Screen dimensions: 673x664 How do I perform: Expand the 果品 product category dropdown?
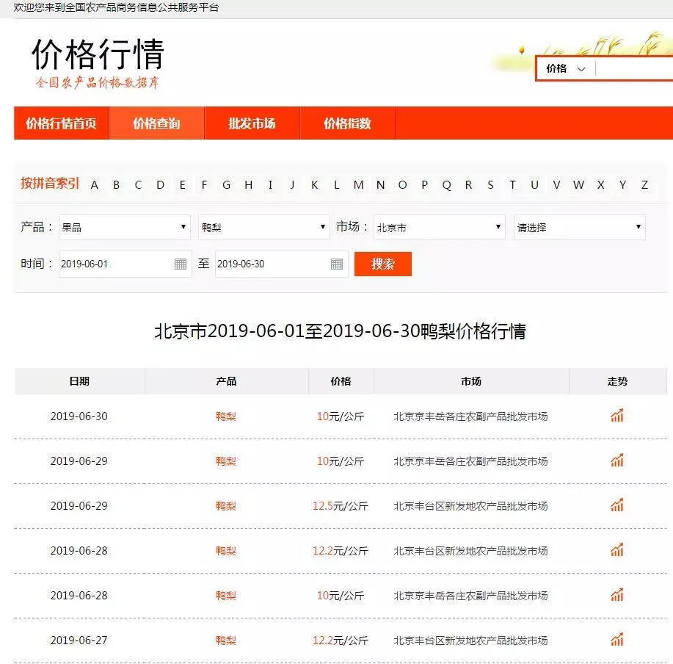124,228
